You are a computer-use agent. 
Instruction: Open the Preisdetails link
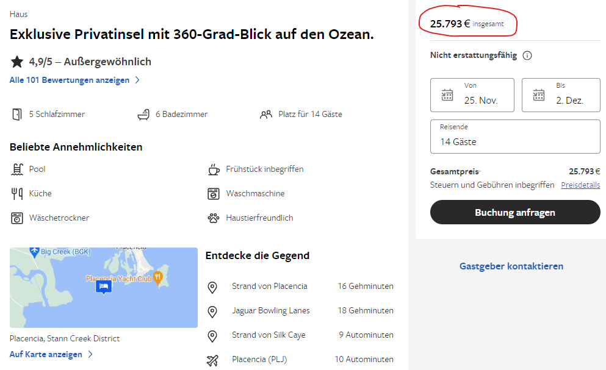[x=580, y=185]
